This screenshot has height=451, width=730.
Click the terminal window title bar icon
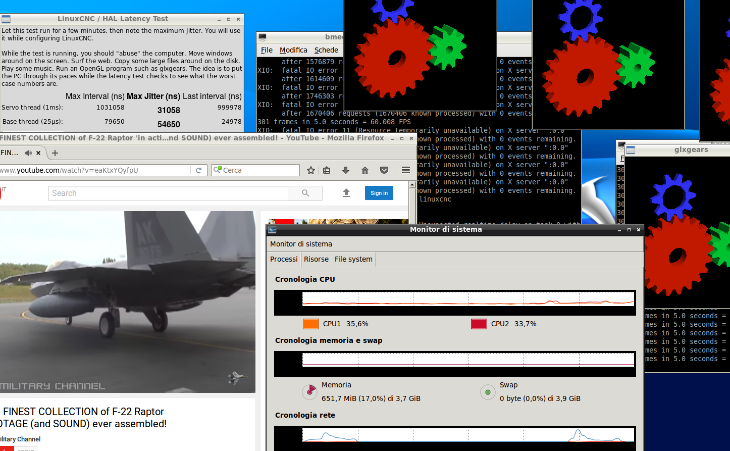[x=262, y=37]
